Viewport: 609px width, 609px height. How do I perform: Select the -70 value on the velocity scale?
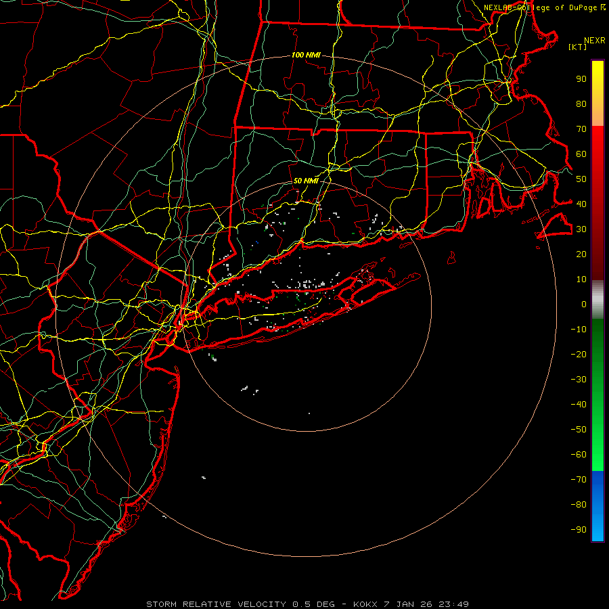pyautogui.click(x=579, y=480)
